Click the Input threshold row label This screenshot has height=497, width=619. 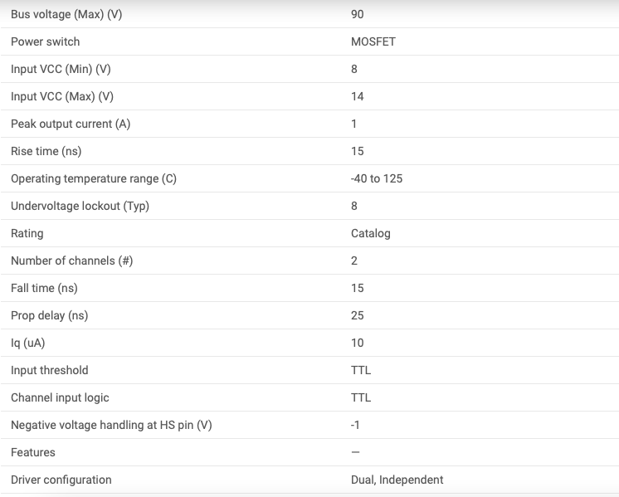coord(49,370)
